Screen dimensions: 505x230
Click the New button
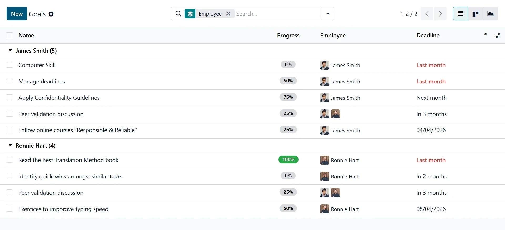[17, 14]
